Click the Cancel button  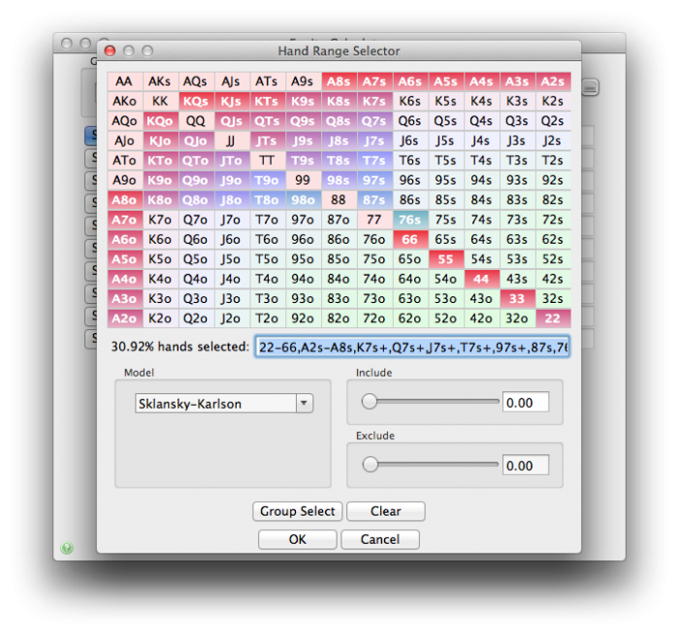tap(380, 539)
